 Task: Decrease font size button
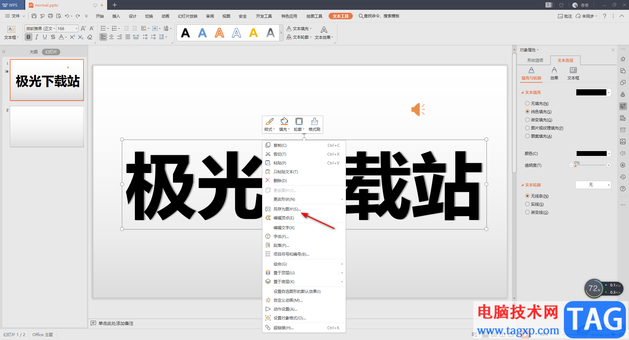pos(92,28)
